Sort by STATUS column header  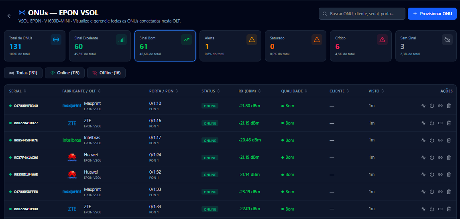pos(211,91)
